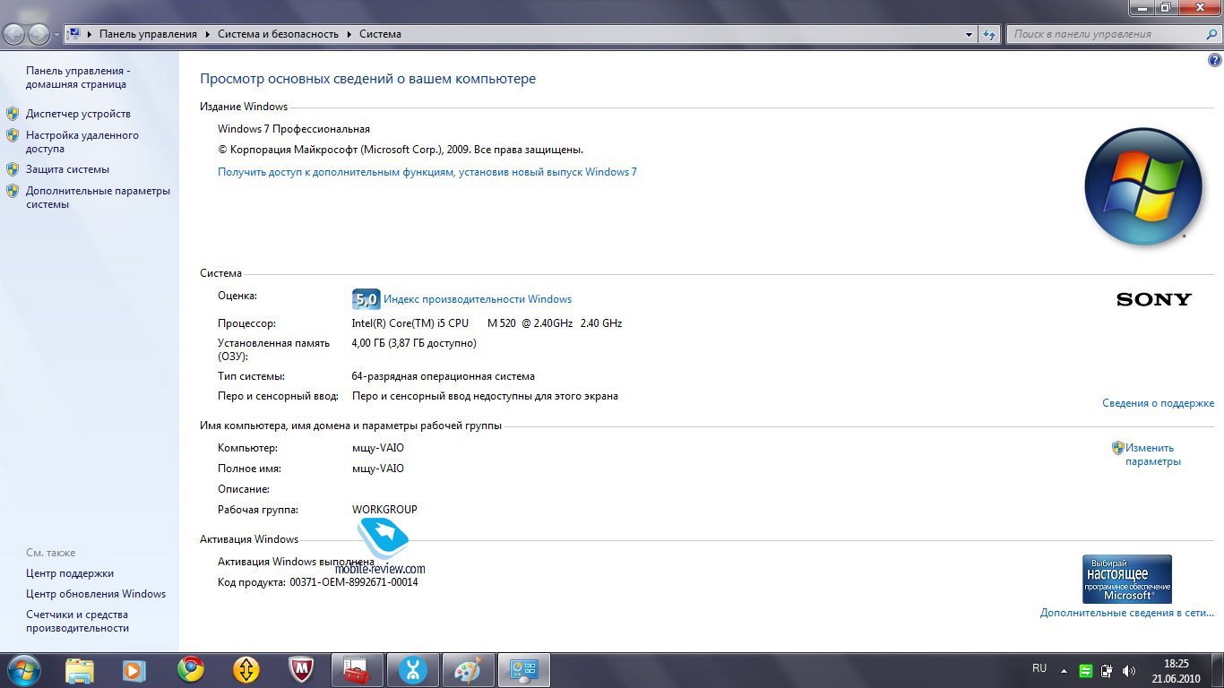The width and height of the screenshot is (1224, 688).
Task: Expand arrow after 'Панель управления' breadcrumb
Action: tap(208, 34)
